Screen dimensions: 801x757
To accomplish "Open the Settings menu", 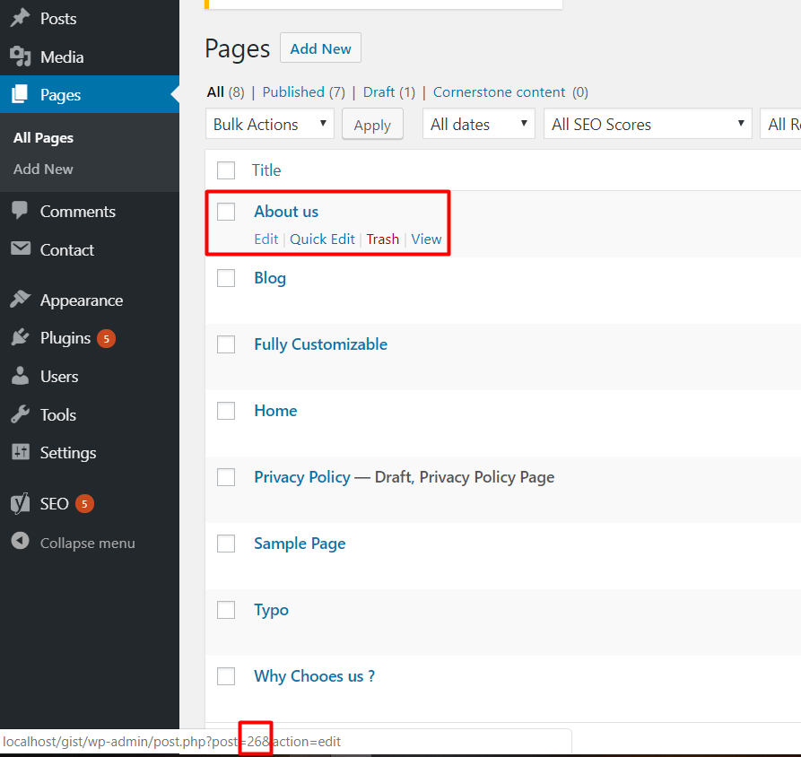I will [x=68, y=453].
